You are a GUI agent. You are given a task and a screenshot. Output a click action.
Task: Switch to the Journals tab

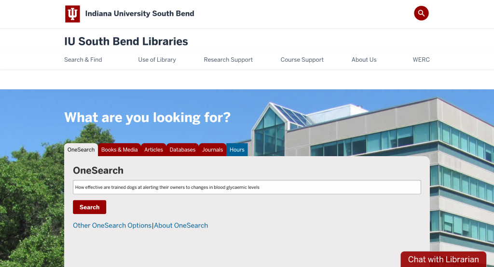212,149
